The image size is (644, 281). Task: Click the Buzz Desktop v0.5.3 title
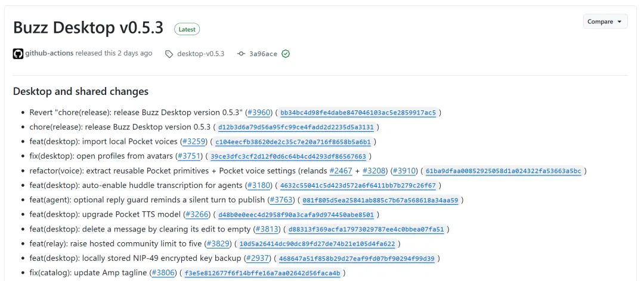pyautogui.click(x=88, y=28)
